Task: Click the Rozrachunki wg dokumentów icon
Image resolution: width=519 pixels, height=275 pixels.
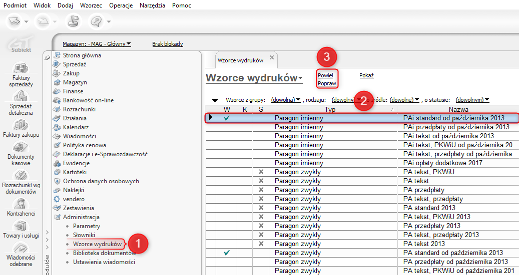Action: tap(20, 176)
